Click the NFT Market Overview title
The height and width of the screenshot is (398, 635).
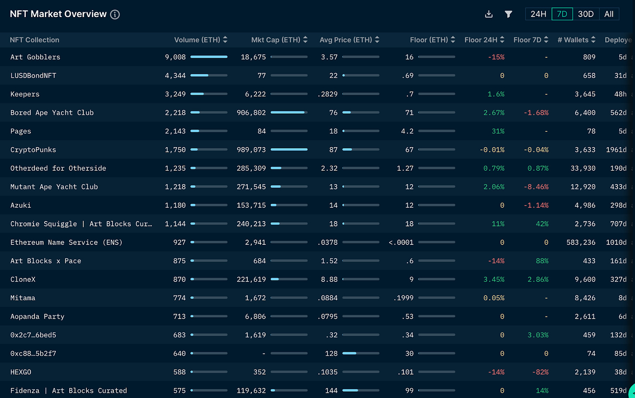(x=58, y=14)
